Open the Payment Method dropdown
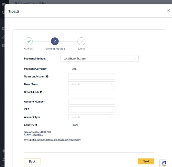The height and width of the screenshot is (167, 172). [x=100, y=59]
